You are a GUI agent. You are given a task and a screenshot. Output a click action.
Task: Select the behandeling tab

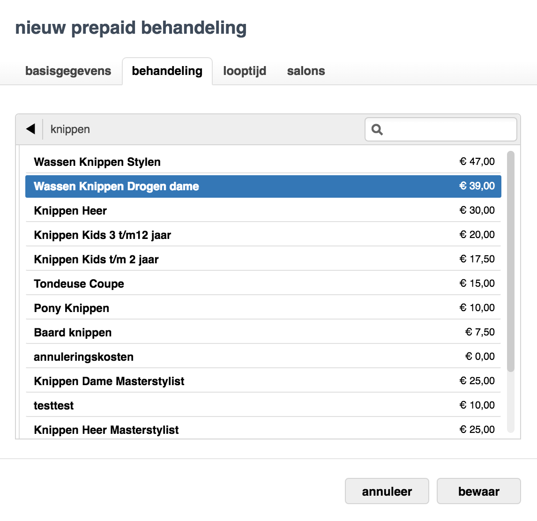coord(167,71)
